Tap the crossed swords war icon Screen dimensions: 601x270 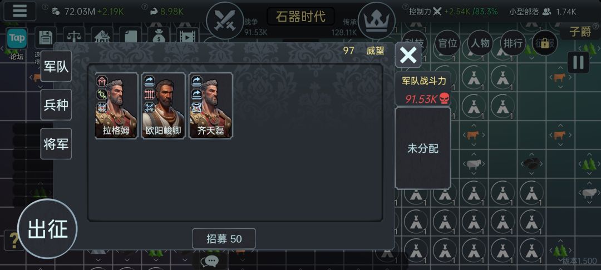[x=225, y=20]
